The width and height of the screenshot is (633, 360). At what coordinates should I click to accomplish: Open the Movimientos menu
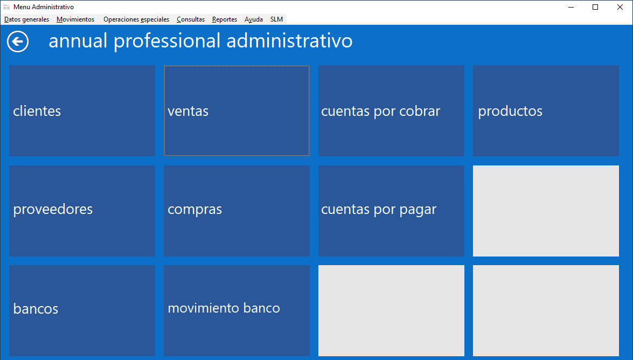click(x=75, y=19)
